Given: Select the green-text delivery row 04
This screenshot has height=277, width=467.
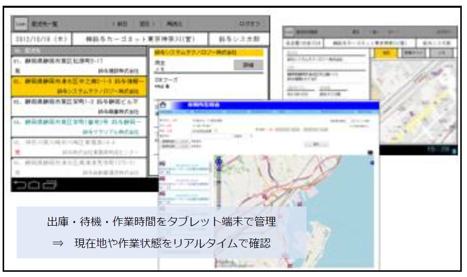Looking at the screenshot, I should (79, 127).
